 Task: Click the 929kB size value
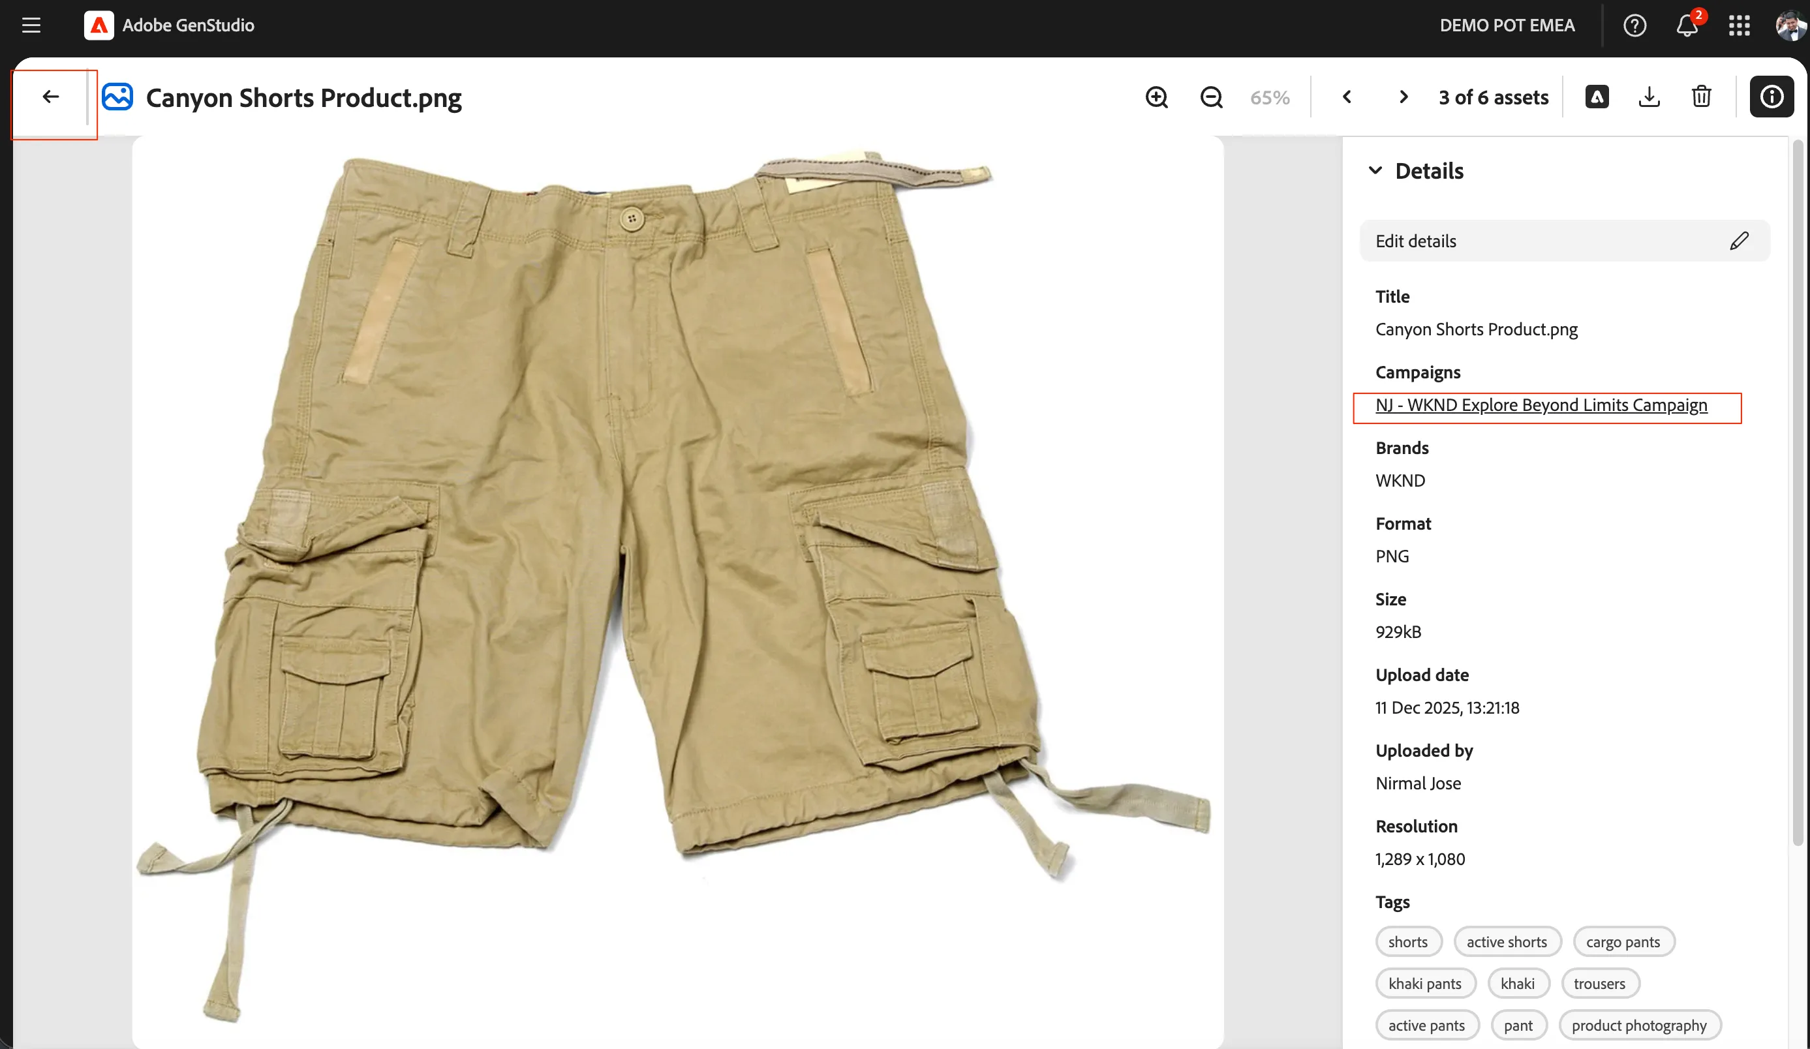coord(1398,632)
